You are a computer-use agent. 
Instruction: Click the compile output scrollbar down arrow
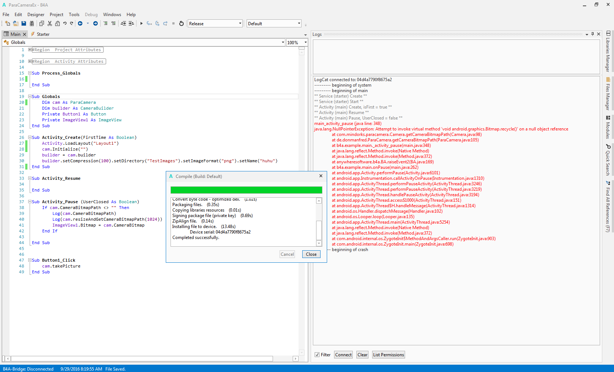(319, 243)
